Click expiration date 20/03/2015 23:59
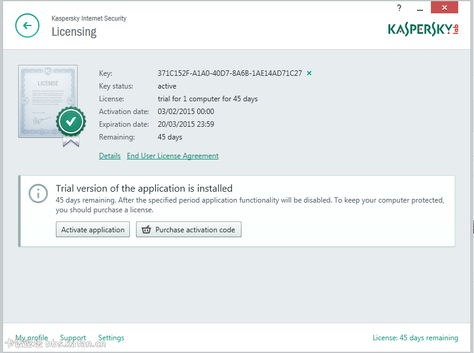The height and width of the screenshot is (353, 474). [x=186, y=124]
